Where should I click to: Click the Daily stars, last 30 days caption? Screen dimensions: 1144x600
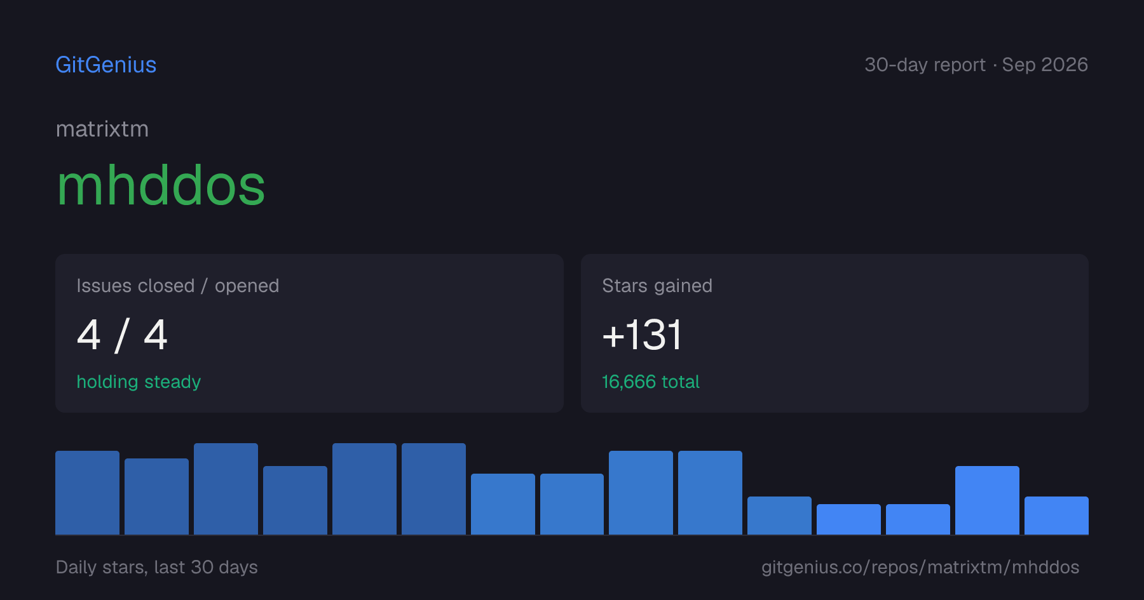click(157, 567)
